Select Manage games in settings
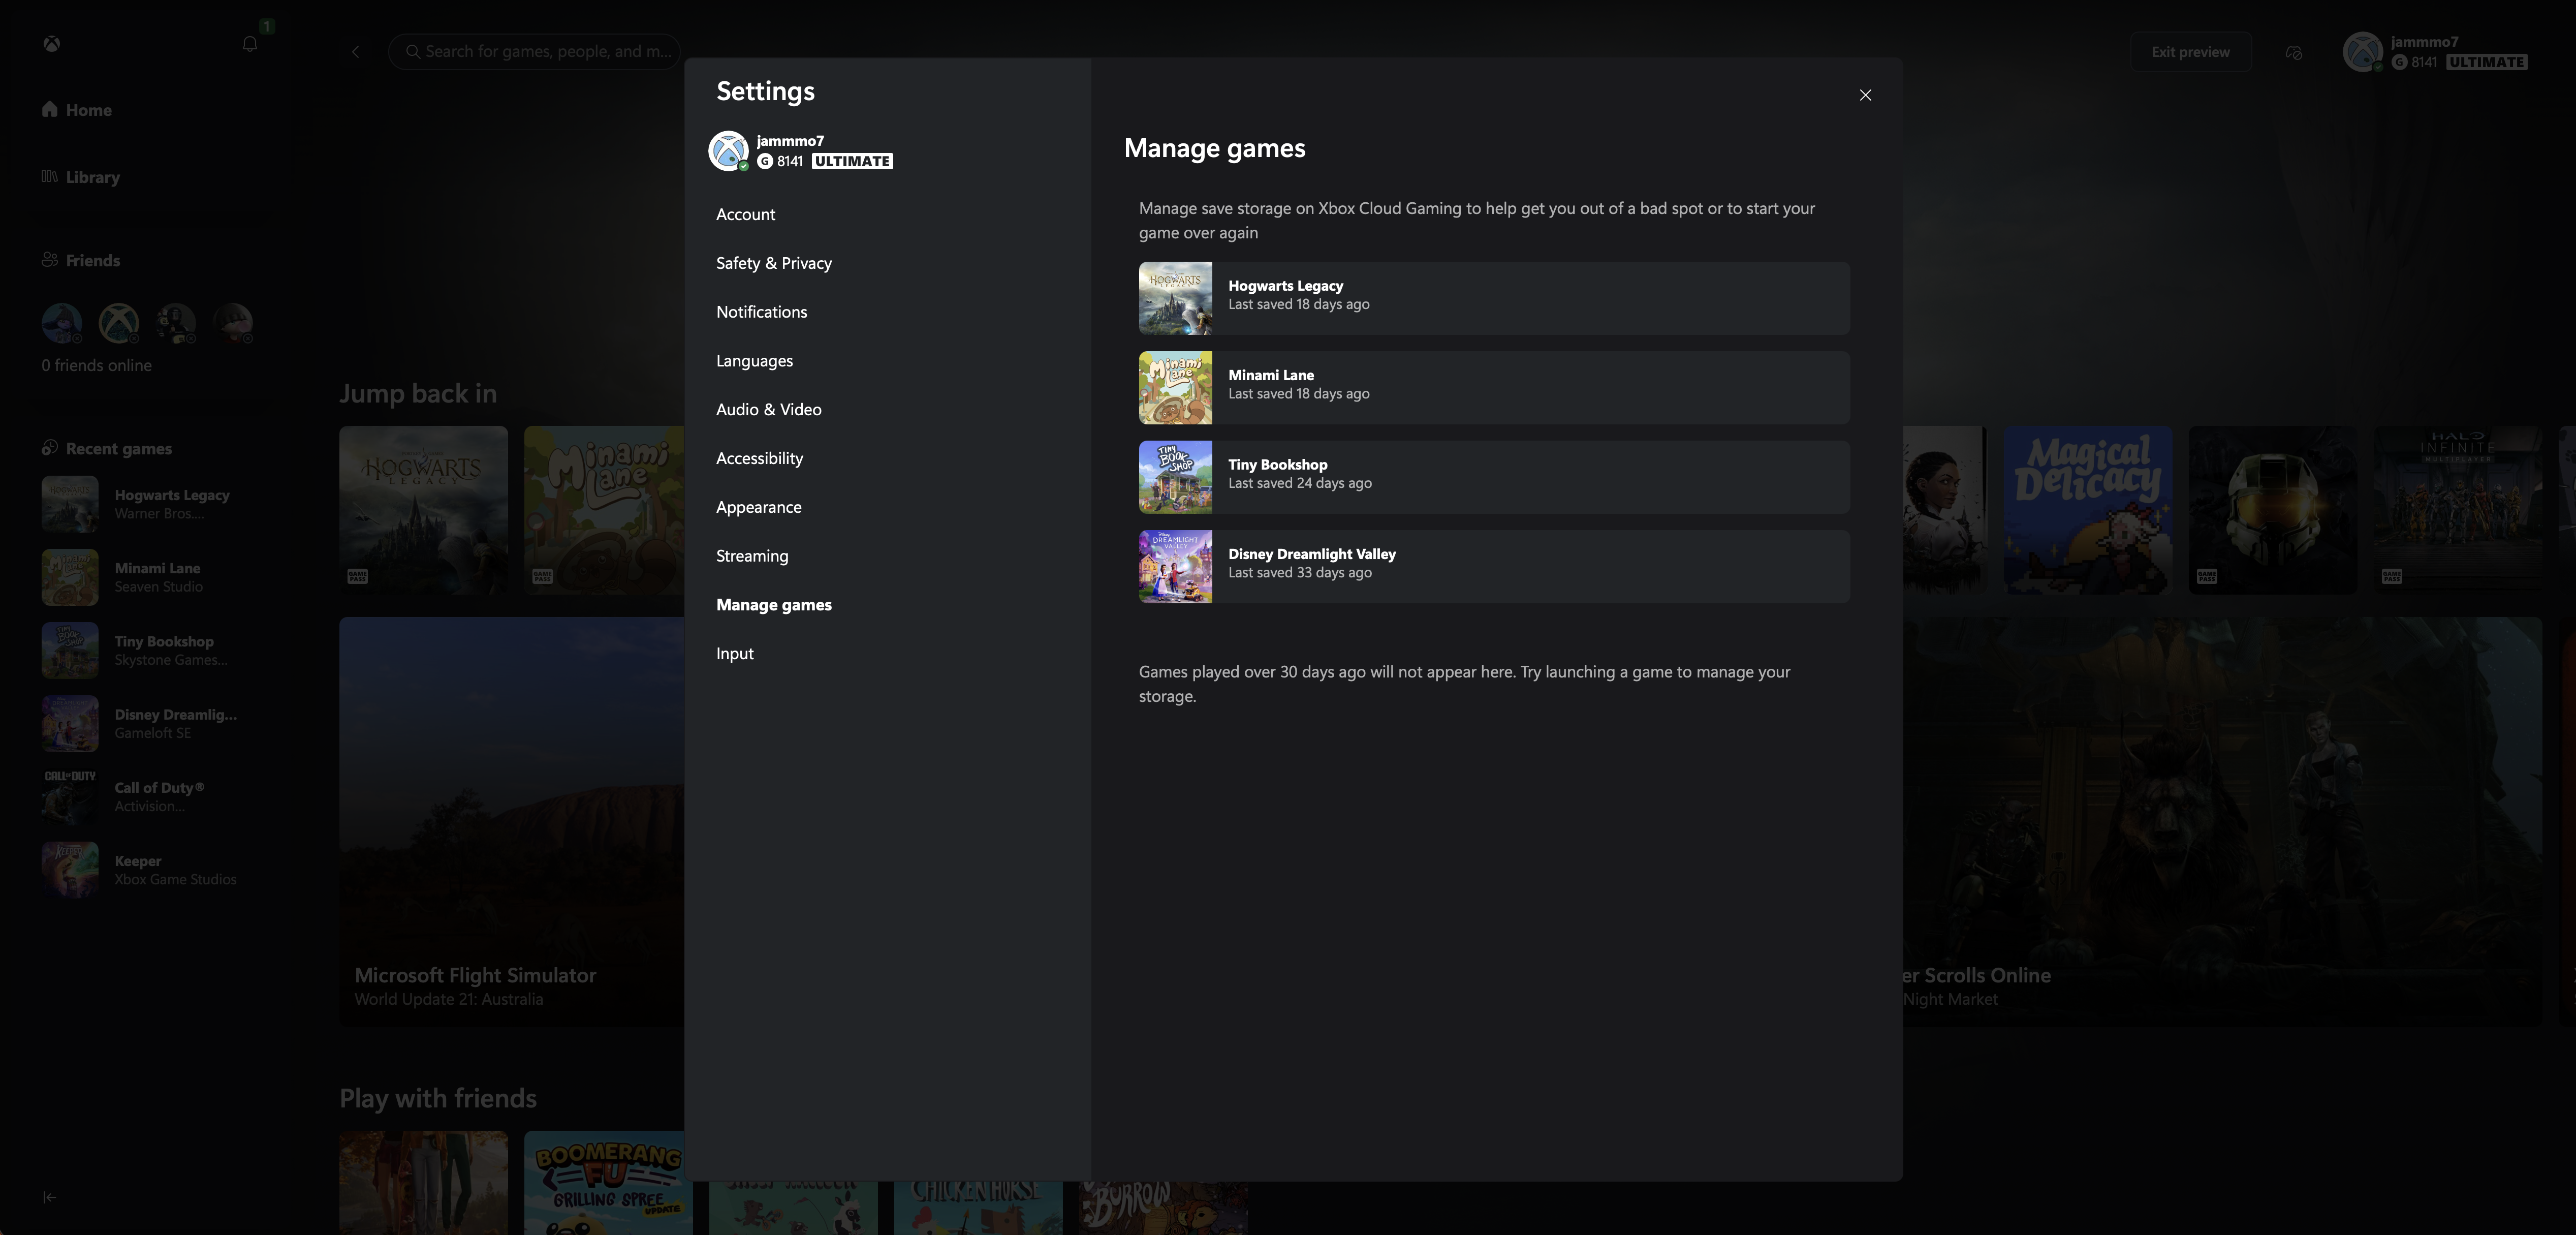The image size is (2576, 1235). pyautogui.click(x=773, y=605)
